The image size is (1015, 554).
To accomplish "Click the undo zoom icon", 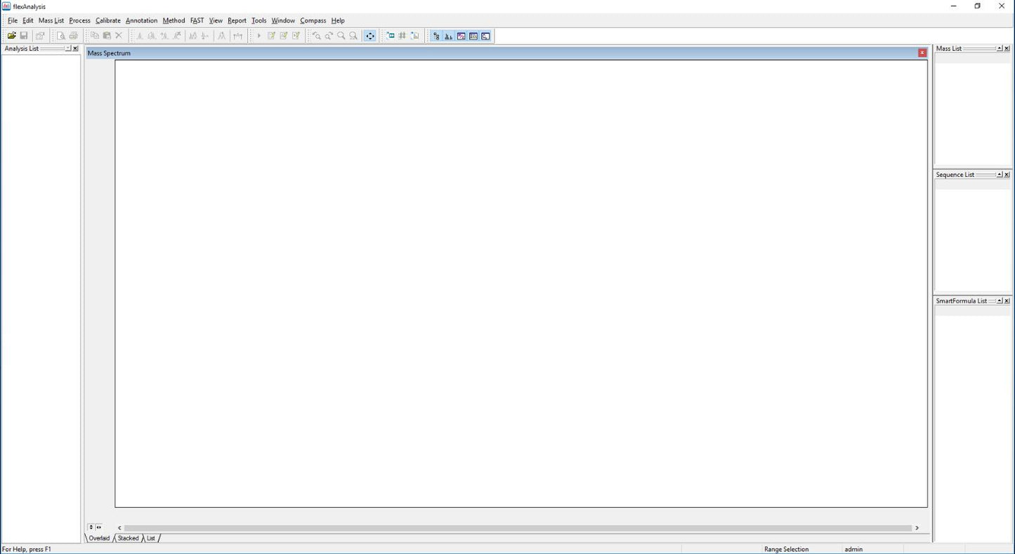I will point(317,36).
